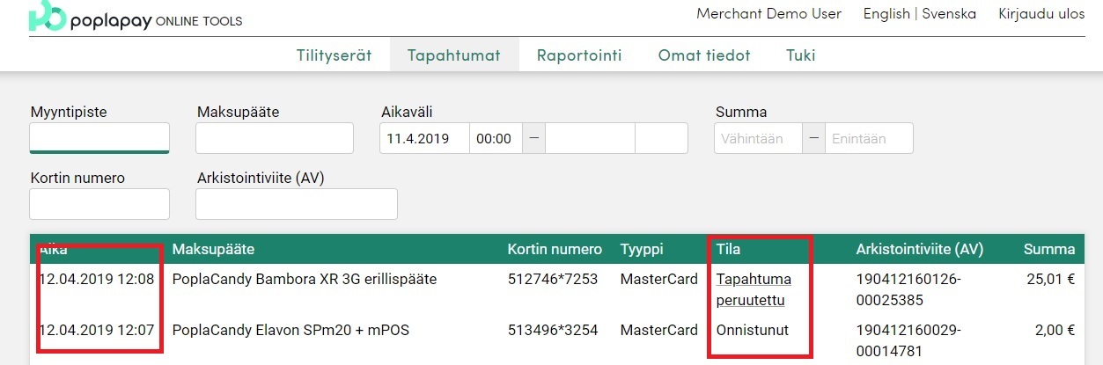Open the Tilityserät tab
Viewport: 1103px width, 365px height.
pos(334,55)
